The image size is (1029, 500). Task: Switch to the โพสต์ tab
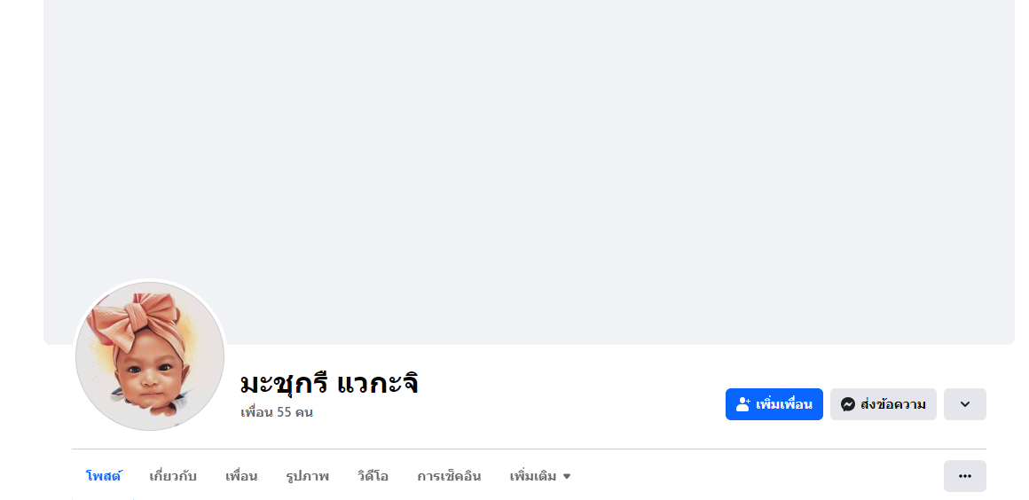click(x=104, y=476)
